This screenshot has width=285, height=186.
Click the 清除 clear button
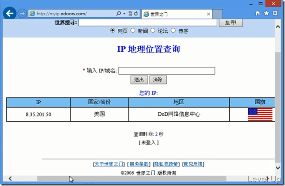tap(158, 80)
